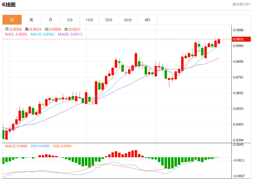253x179 pixels.
Task: Click the MACD value label
Action: [x=16, y=146]
